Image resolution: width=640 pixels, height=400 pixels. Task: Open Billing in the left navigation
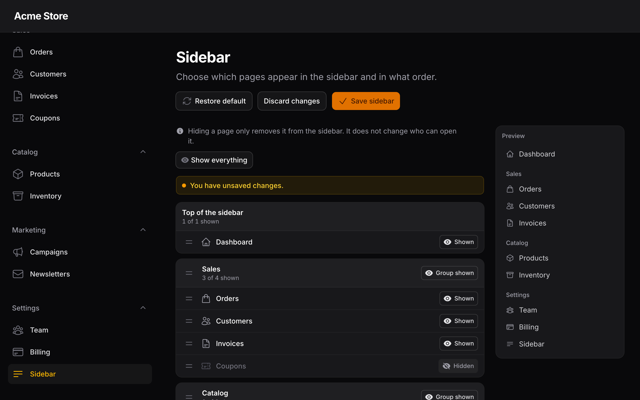pyautogui.click(x=80, y=352)
